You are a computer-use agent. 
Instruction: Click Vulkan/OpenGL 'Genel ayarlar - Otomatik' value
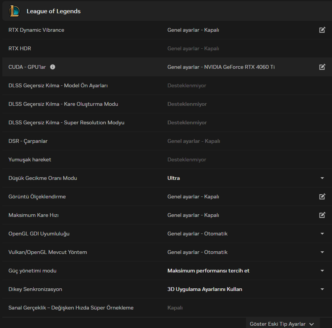(197, 252)
